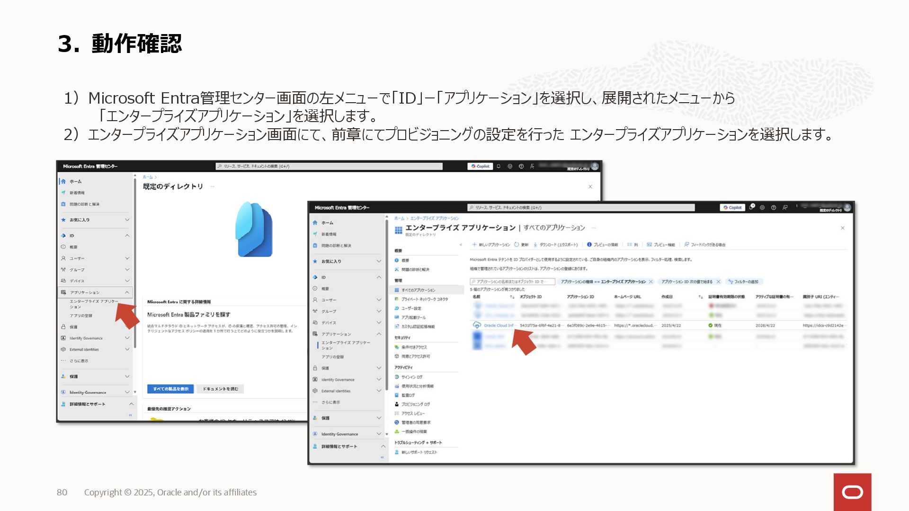Screen dimensions: 909x511
Task: Collapse the resource menu next to 概要 heading
Action: tap(461, 245)
